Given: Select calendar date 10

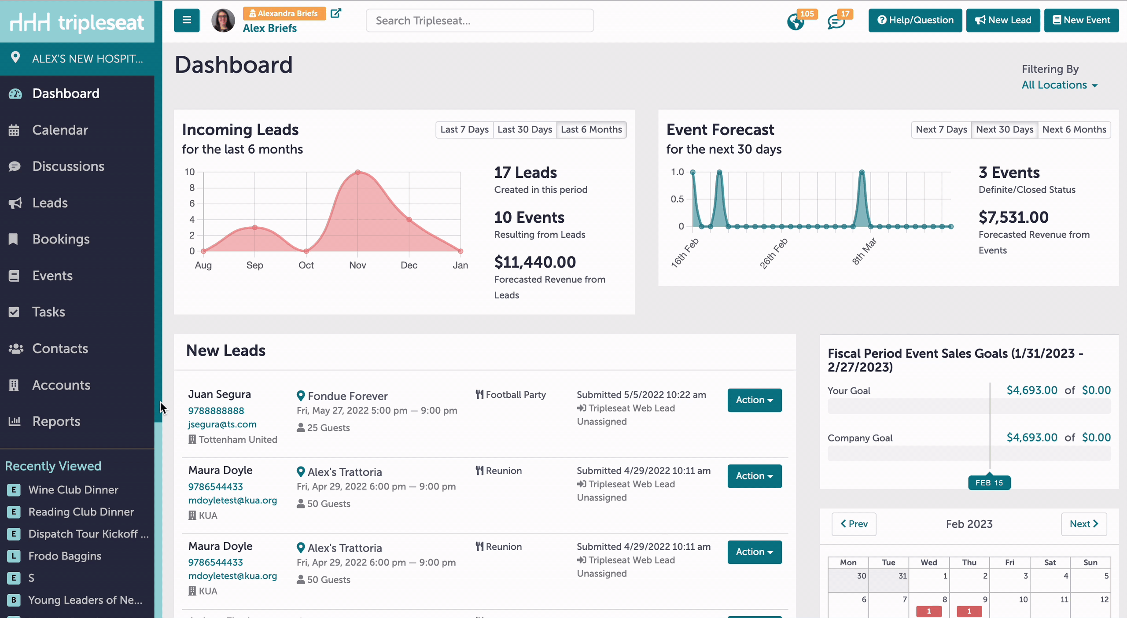Looking at the screenshot, I should (1023, 599).
